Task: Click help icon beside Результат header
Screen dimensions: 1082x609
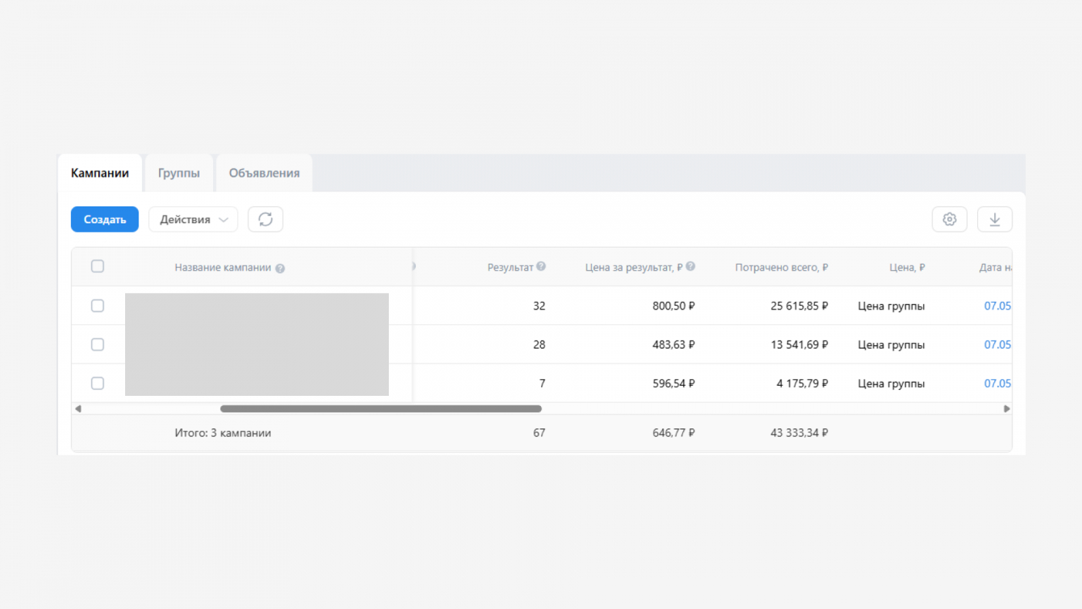Action: (541, 267)
